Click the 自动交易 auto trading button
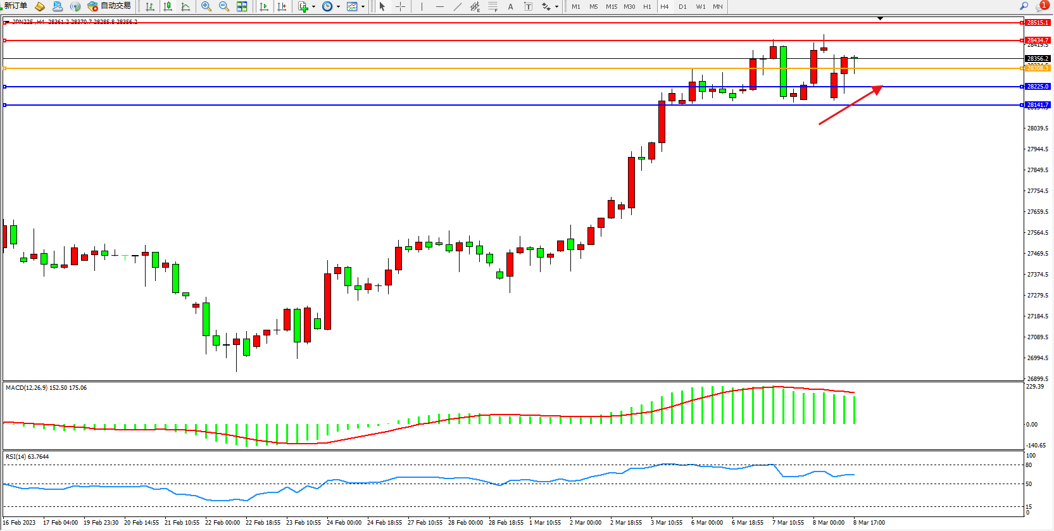 point(110,6)
